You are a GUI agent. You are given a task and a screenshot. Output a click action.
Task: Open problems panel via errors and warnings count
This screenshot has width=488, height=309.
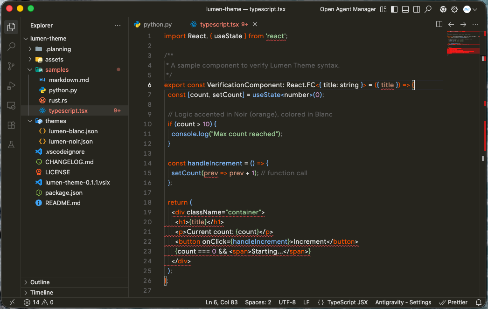[x=39, y=302]
